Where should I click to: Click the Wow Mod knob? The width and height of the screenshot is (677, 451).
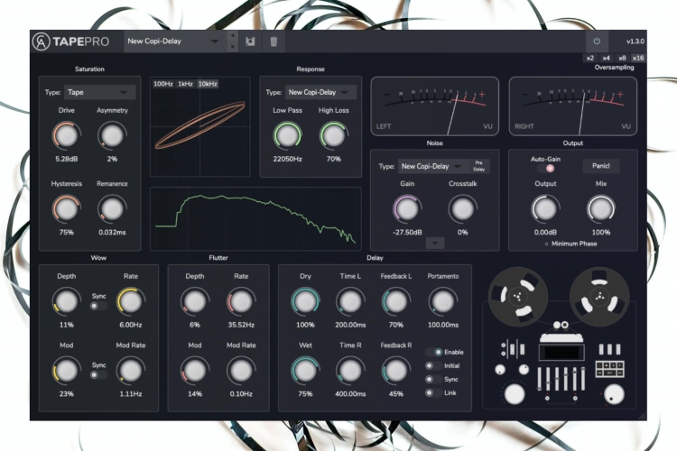(67, 371)
